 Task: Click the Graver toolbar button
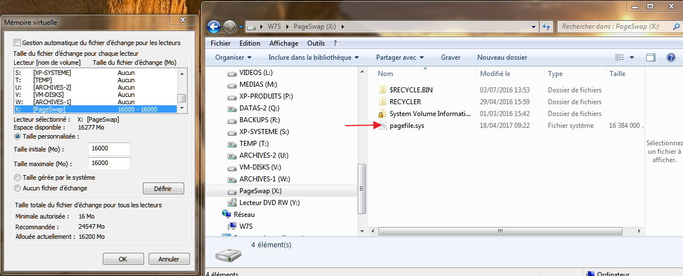click(x=451, y=57)
